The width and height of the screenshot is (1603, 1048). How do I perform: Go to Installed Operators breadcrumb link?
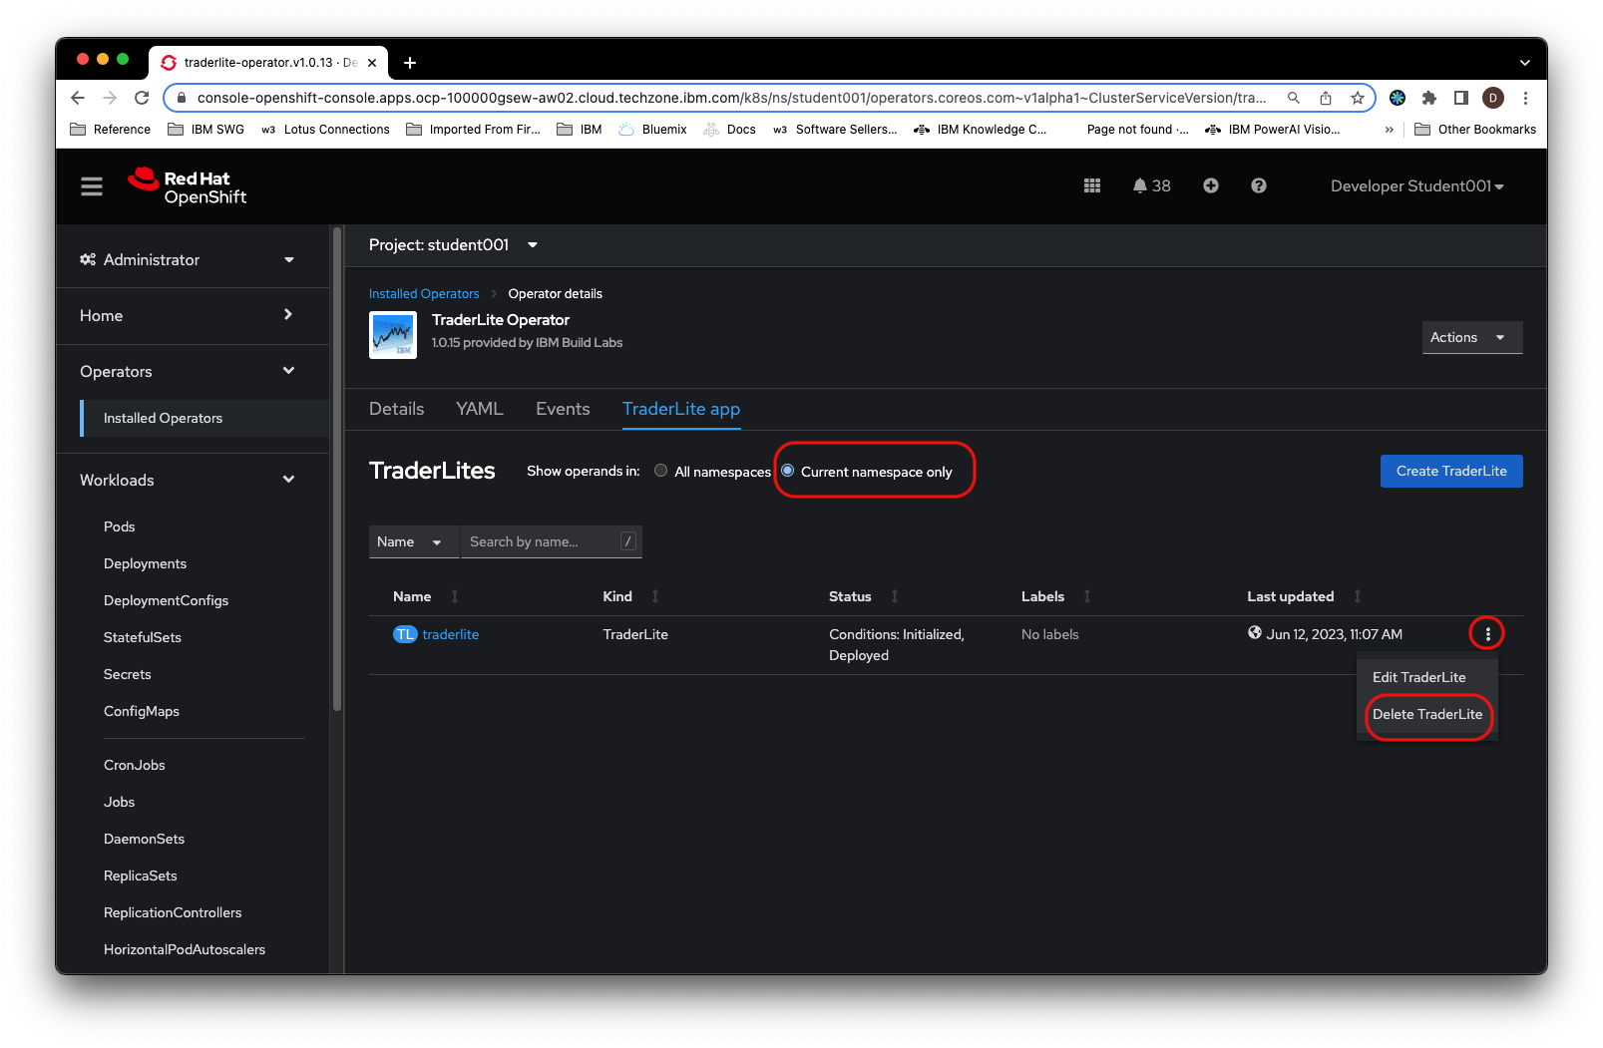click(424, 293)
